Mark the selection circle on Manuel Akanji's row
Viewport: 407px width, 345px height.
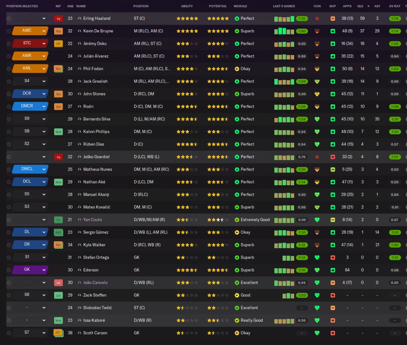(x=9, y=194)
